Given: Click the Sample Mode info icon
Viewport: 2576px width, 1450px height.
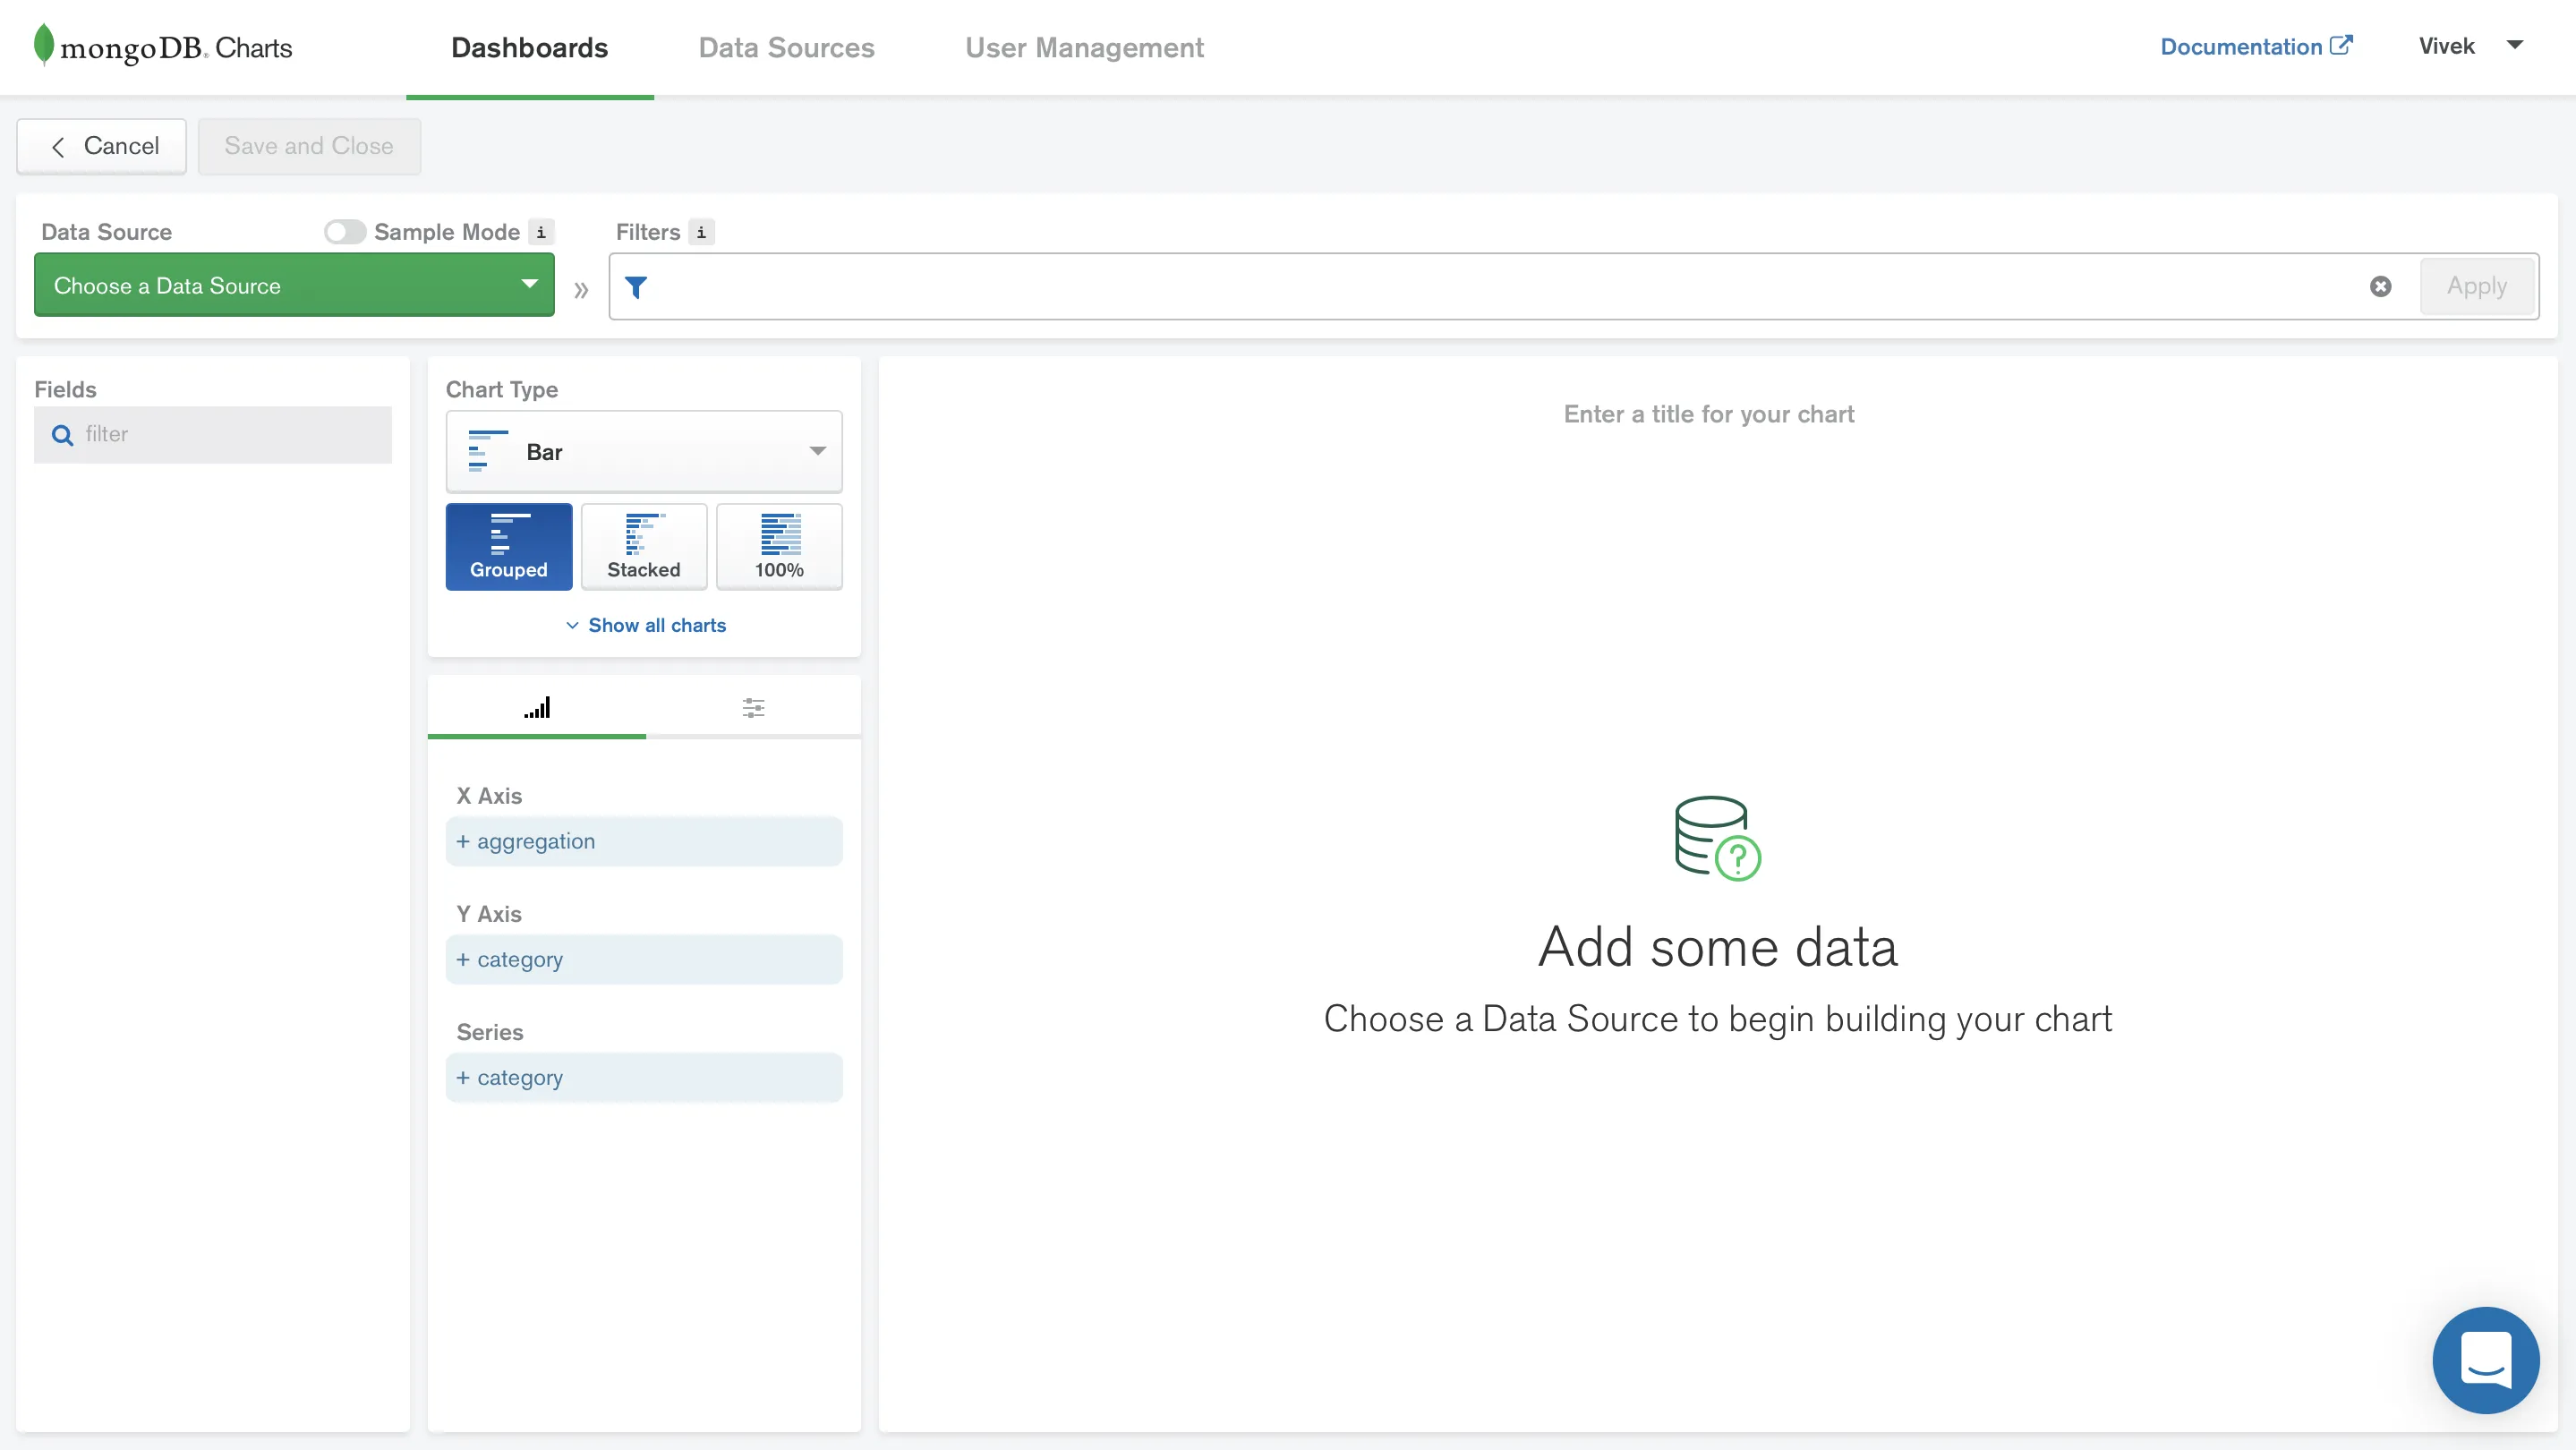Looking at the screenshot, I should [541, 232].
